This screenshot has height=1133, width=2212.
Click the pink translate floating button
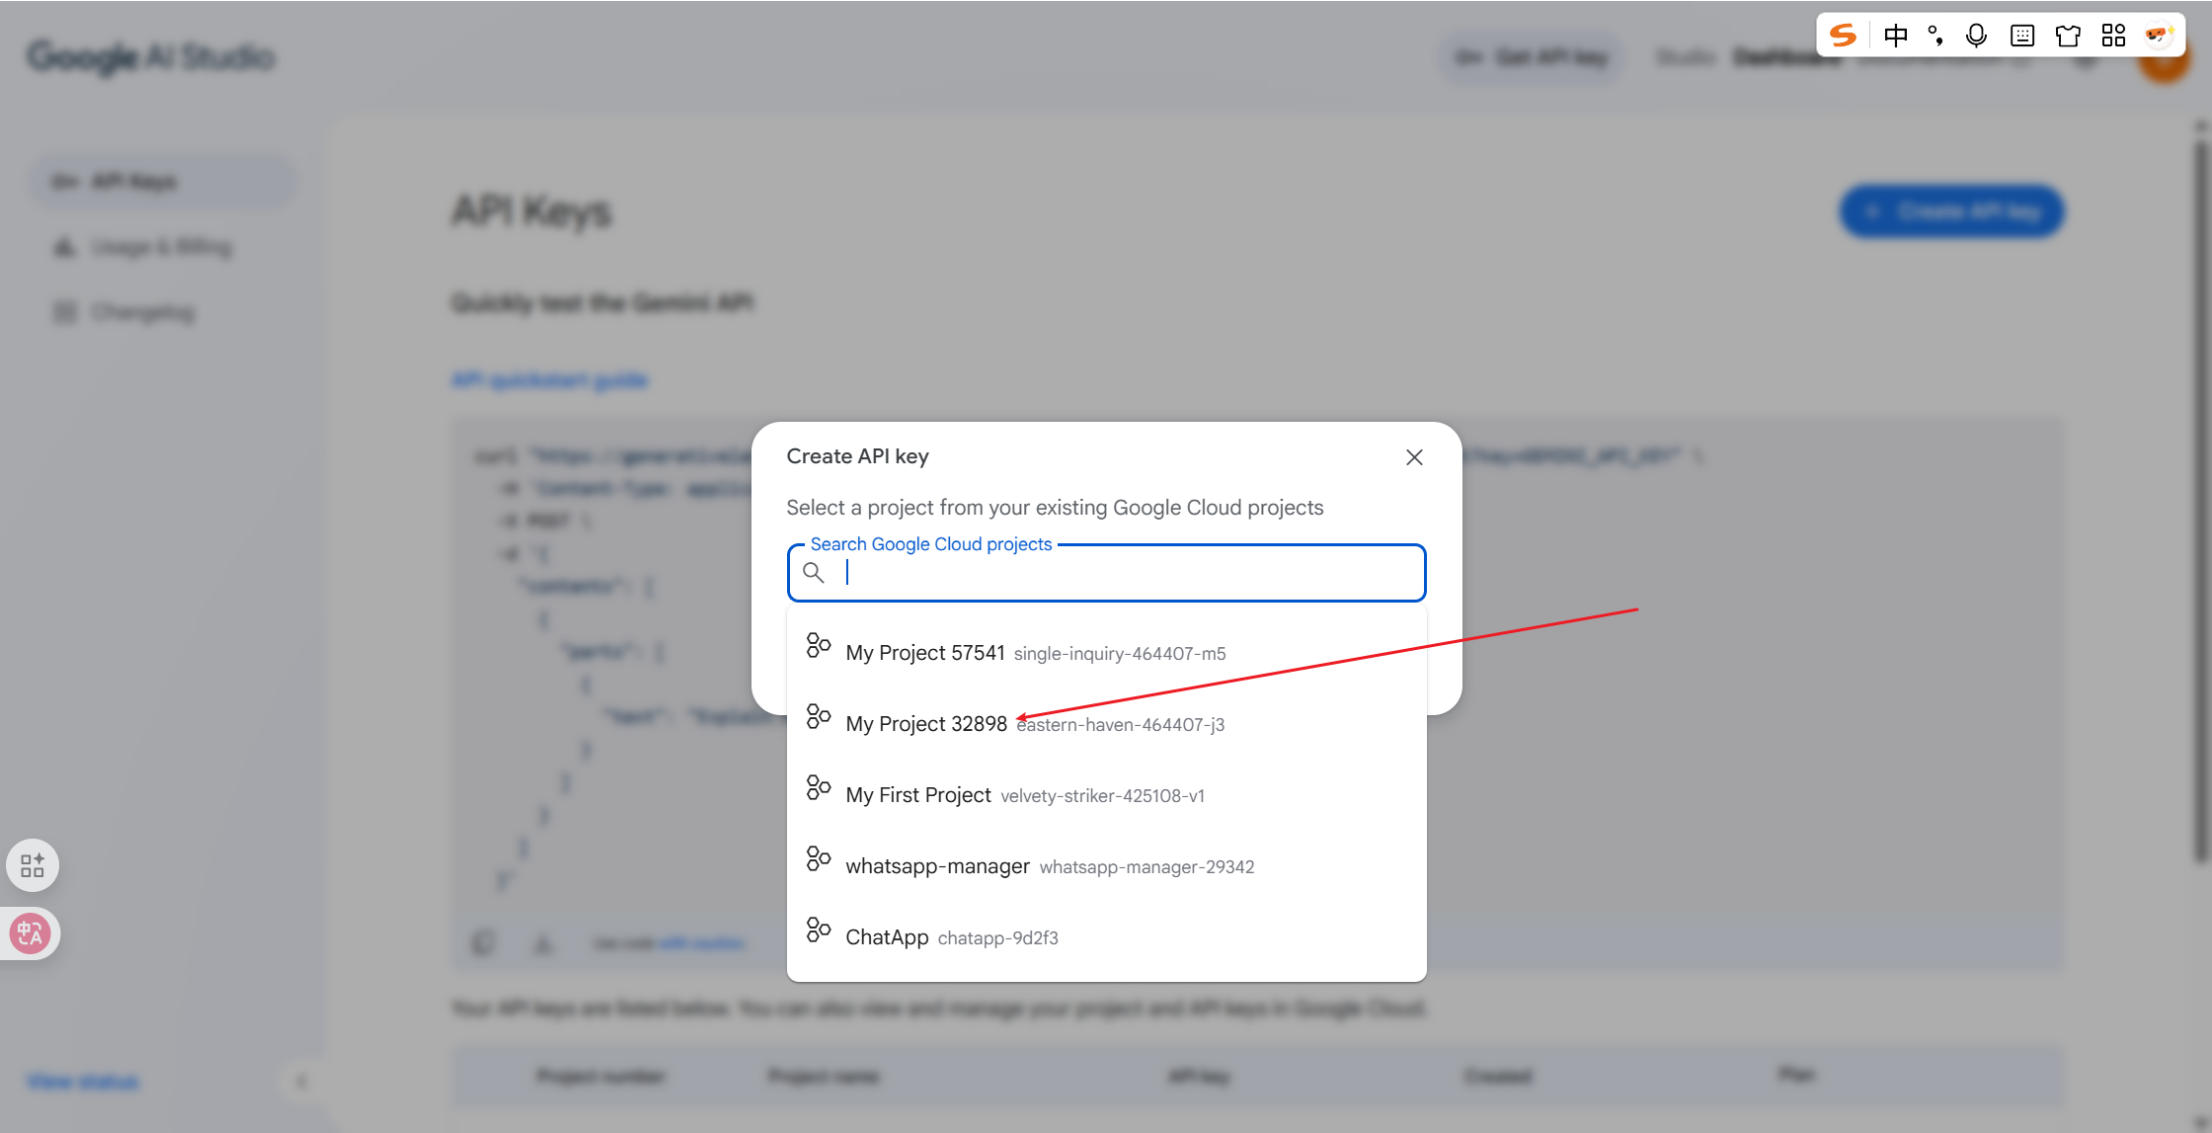point(30,933)
